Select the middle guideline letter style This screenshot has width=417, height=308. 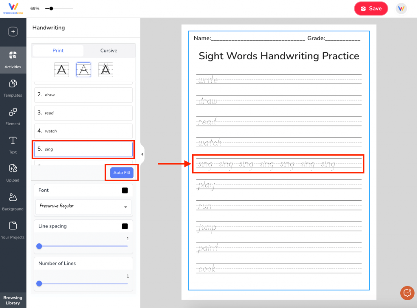pos(83,69)
